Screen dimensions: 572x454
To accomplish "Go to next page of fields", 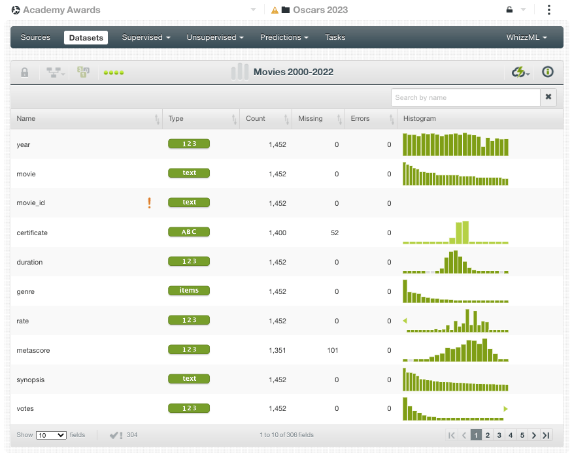I will (534, 435).
